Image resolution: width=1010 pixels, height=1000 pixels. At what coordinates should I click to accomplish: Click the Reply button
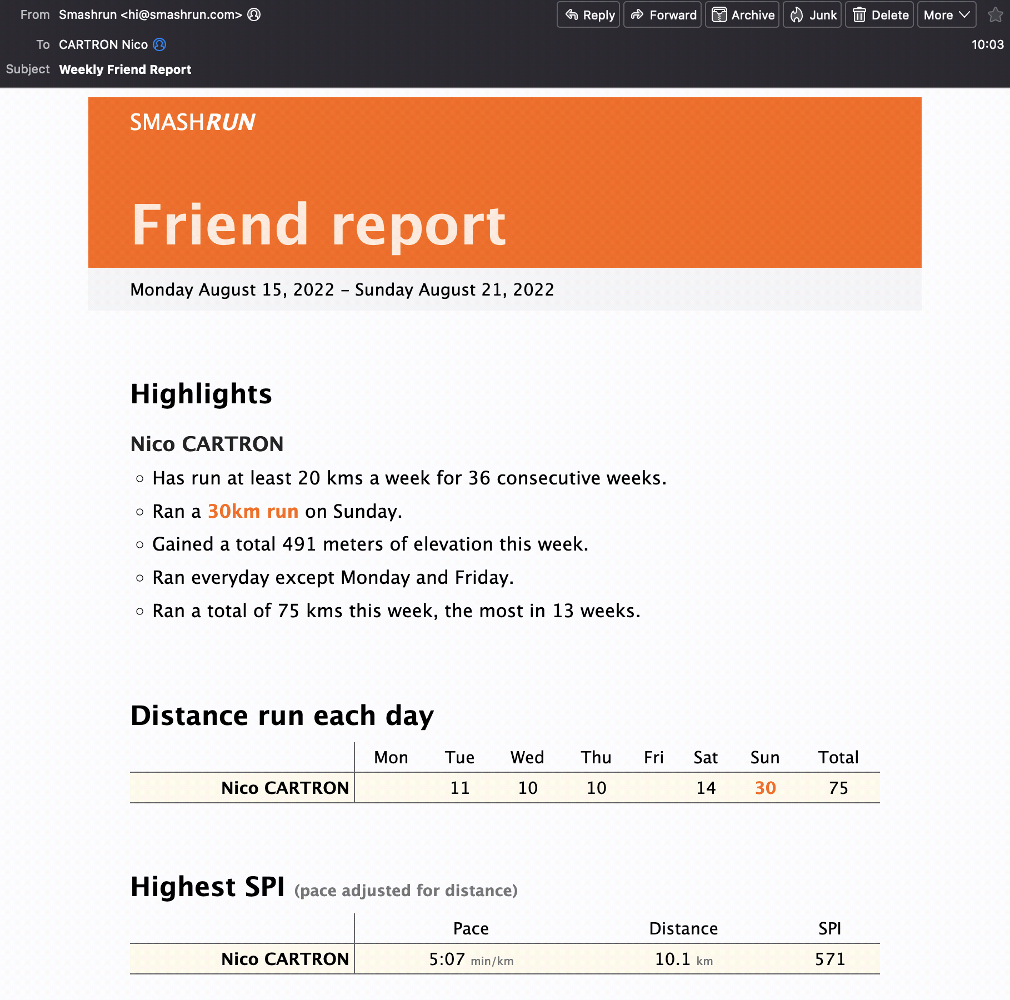(589, 15)
